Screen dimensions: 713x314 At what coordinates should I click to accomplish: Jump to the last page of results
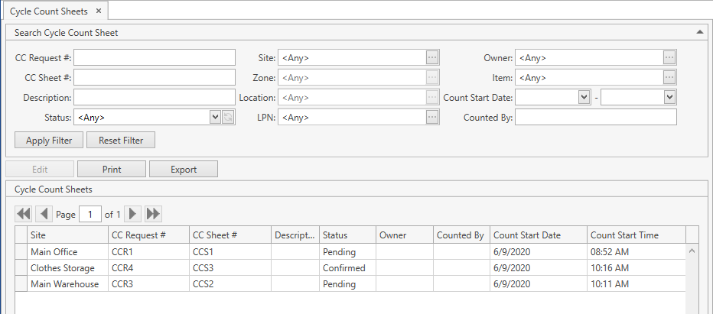click(153, 215)
